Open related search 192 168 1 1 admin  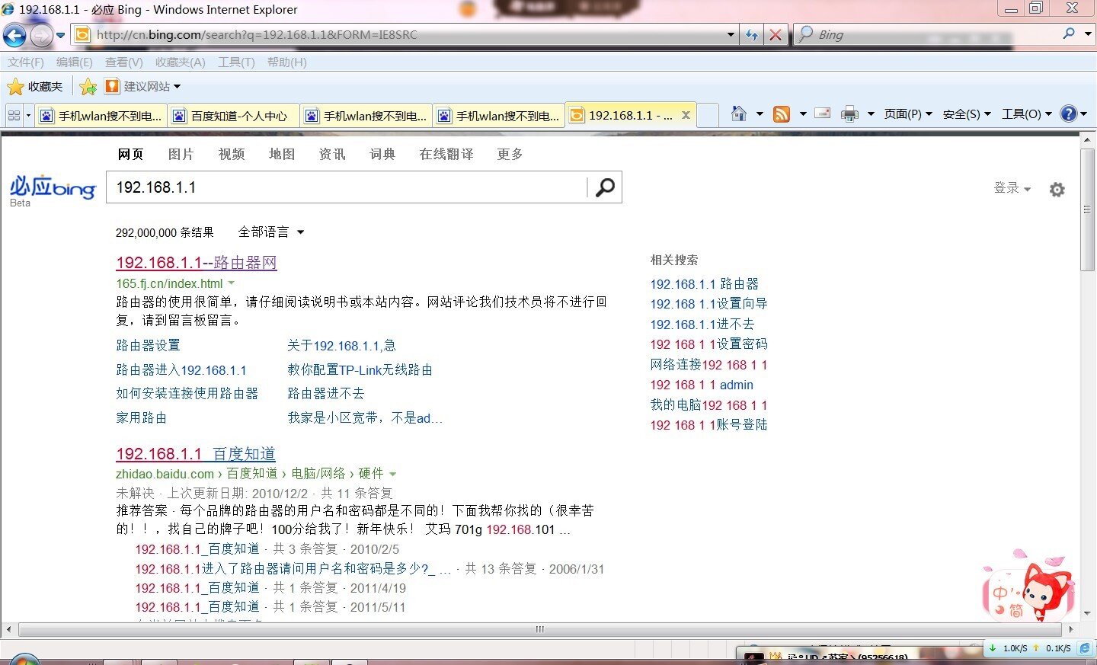pyautogui.click(x=701, y=385)
